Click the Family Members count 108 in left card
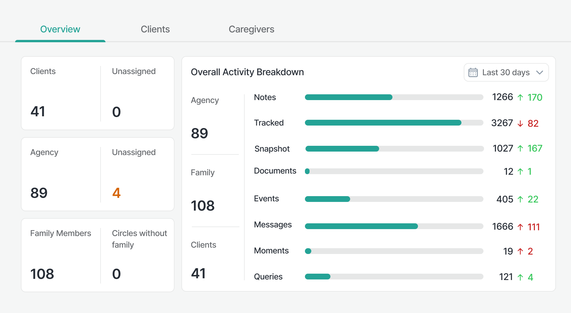Viewport: 571px width, 313px height. (x=42, y=274)
